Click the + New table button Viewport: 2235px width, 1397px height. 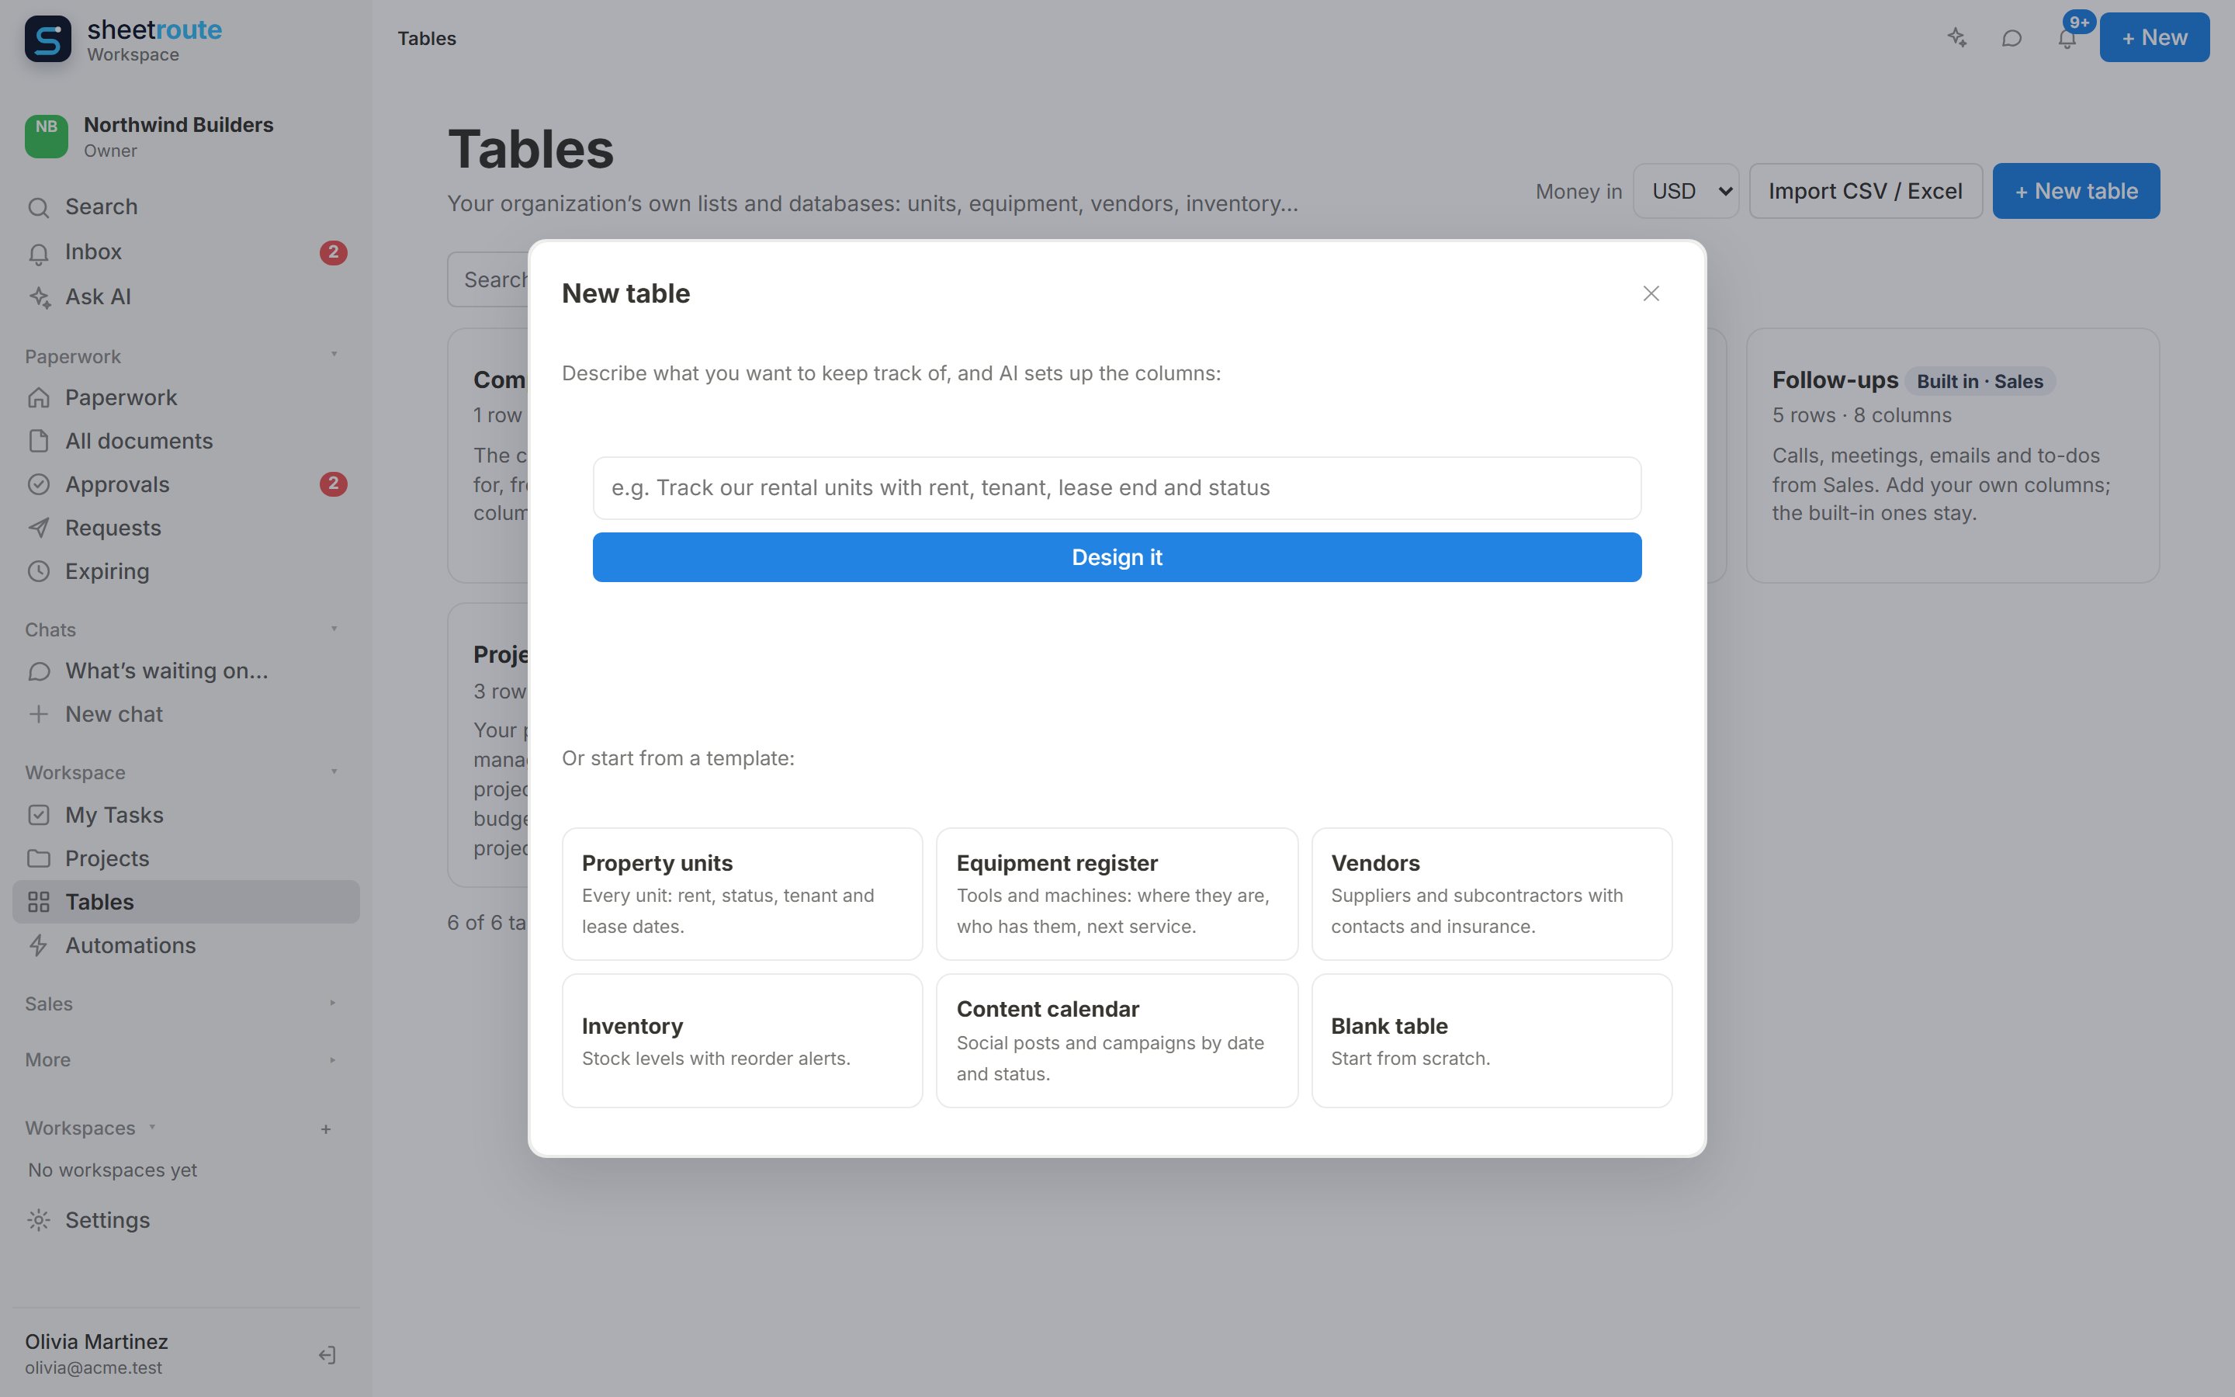click(2075, 191)
